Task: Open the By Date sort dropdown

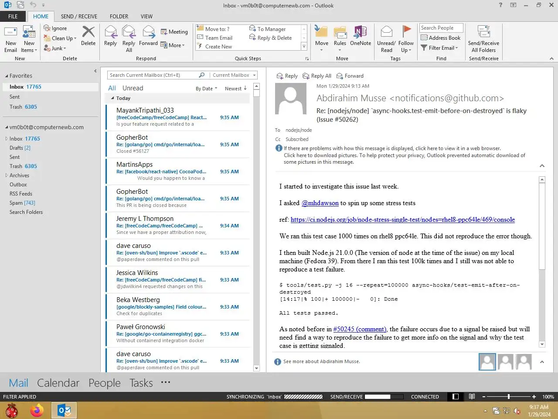Action: point(206,89)
